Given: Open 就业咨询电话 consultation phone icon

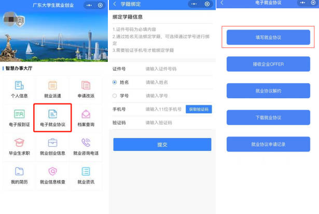Looking at the screenshot, I should click(86, 147).
